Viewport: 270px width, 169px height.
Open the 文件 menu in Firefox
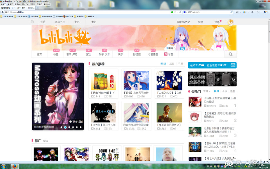(3, 4)
